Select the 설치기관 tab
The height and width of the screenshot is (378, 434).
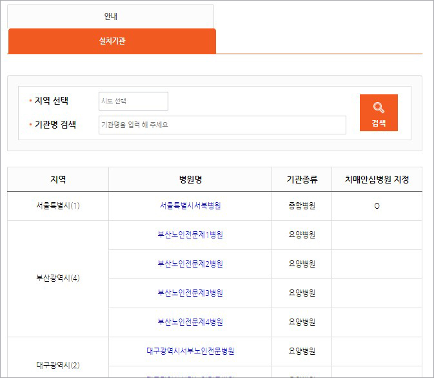(112, 41)
